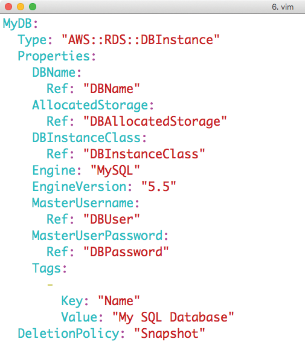
Task: Click the "My SQL Database" tag value
Action: [173, 317]
